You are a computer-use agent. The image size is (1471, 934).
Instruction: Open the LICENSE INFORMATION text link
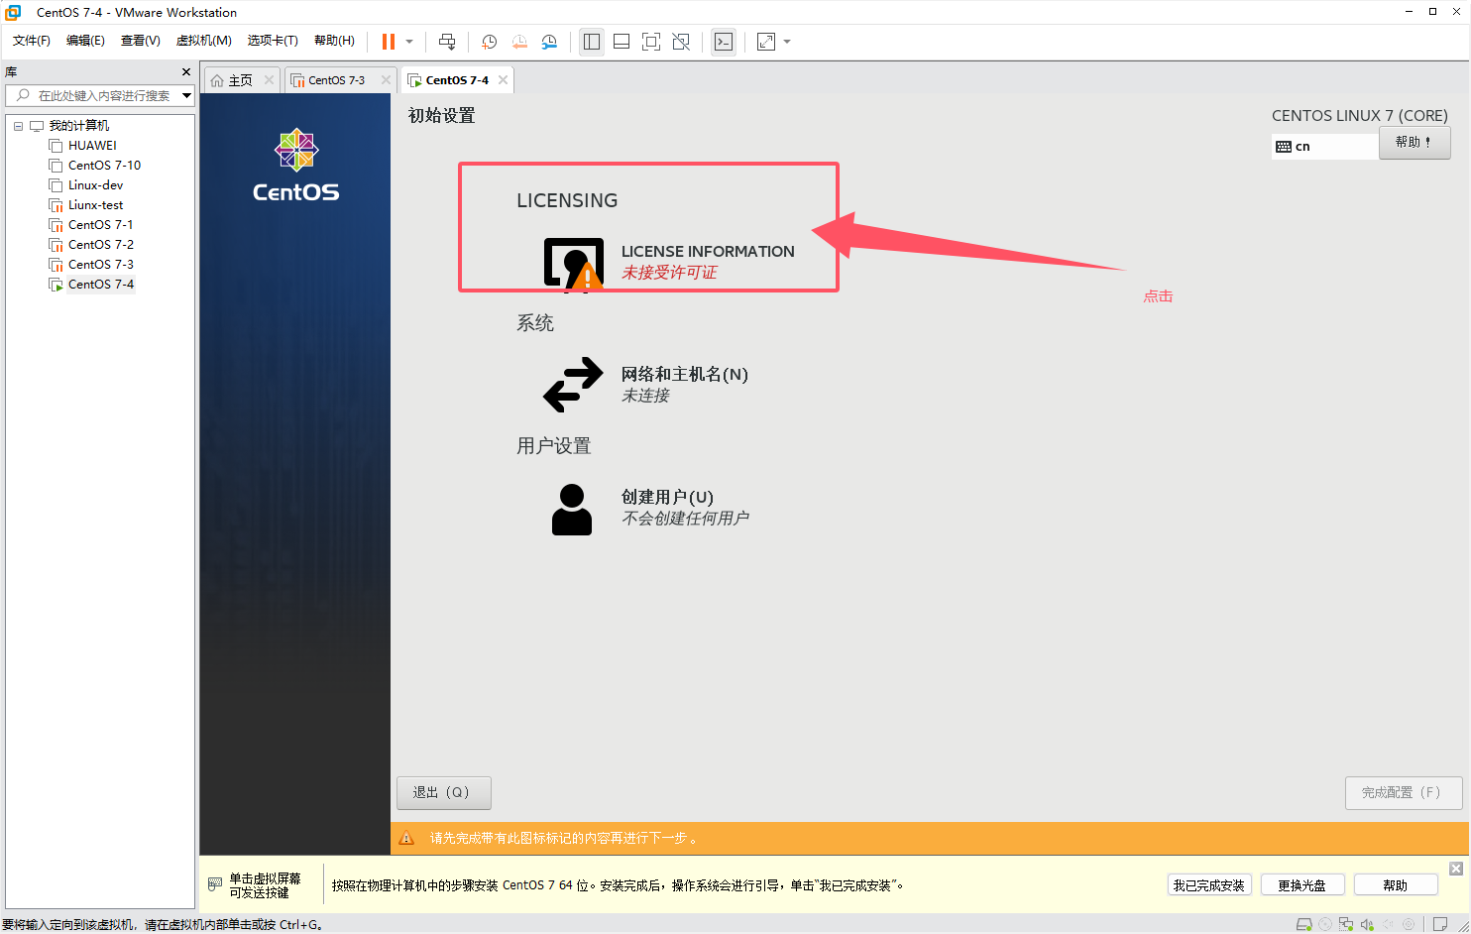coord(708,252)
